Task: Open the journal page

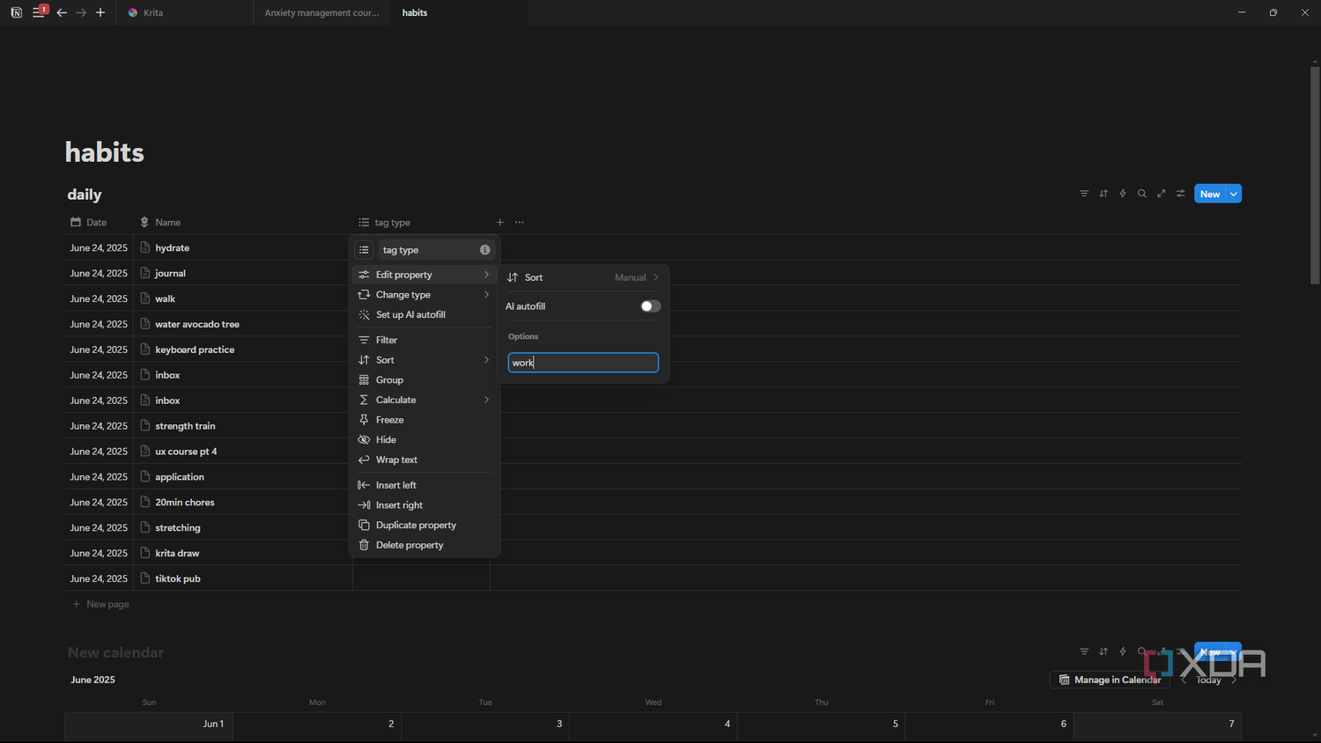Action: tap(171, 274)
